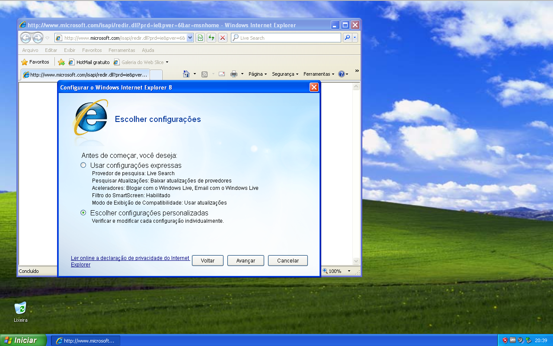The width and height of the screenshot is (553, 346).
Task: Click the Refresh page icon
Action: (x=211, y=38)
